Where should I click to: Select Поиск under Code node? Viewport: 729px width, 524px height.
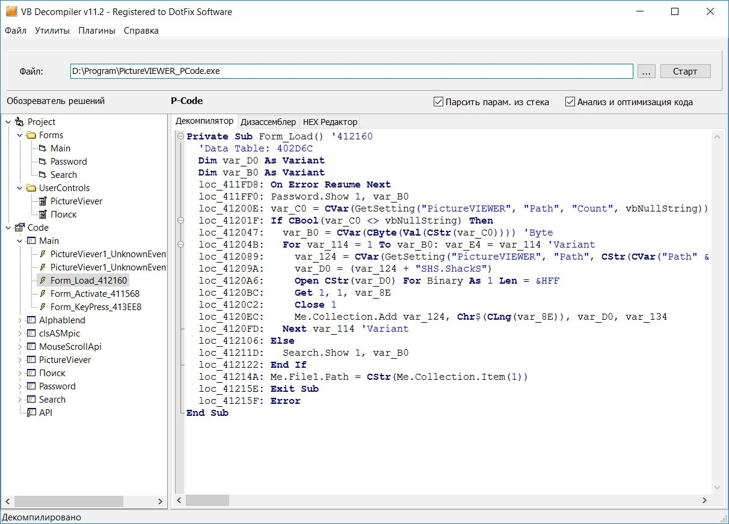click(x=52, y=373)
